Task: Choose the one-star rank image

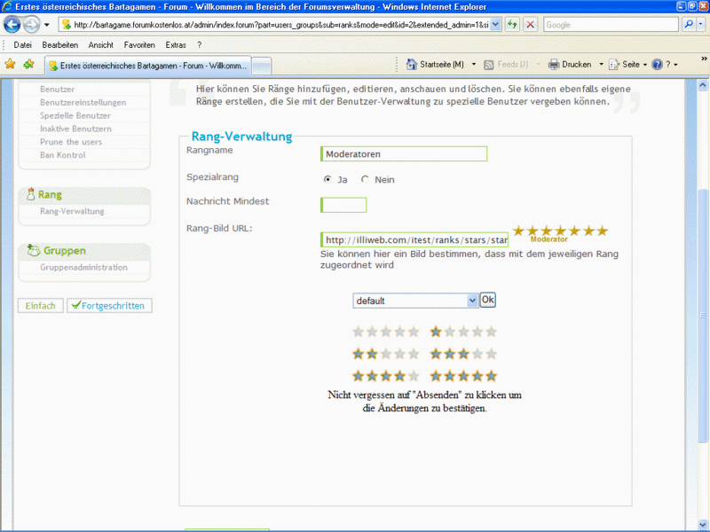Action: pyautogui.click(x=463, y=332)
